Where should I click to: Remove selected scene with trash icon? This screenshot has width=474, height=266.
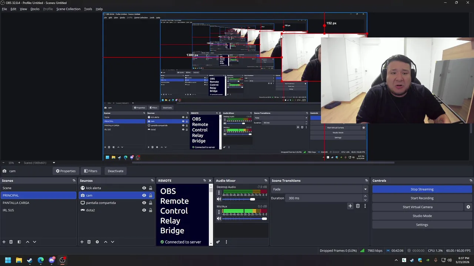[11, 242]
